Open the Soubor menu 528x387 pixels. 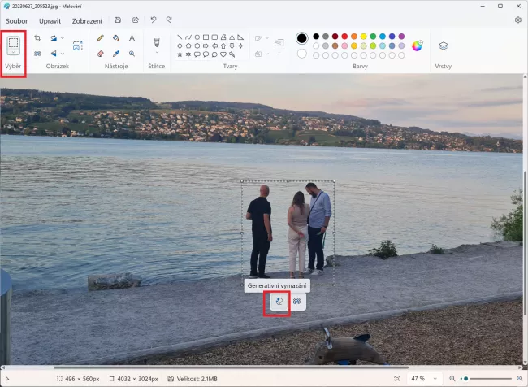tap(17, 20)
